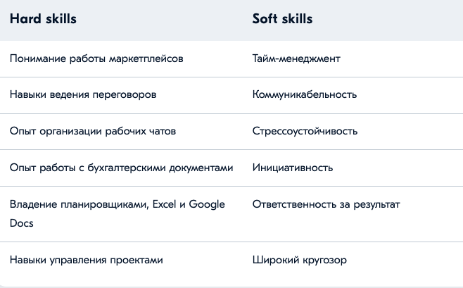
Task: Click the Коммуникабельность entry
Action: click(x=305, y=95)
